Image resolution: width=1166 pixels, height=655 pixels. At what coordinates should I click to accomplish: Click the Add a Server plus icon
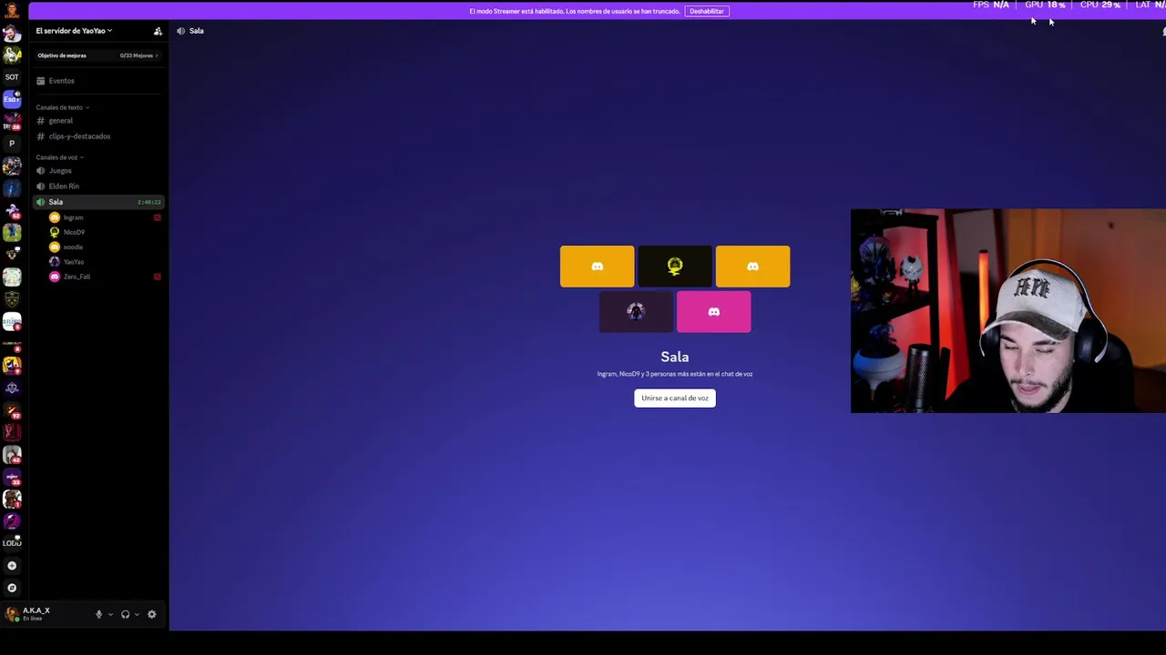coord(12,566)
